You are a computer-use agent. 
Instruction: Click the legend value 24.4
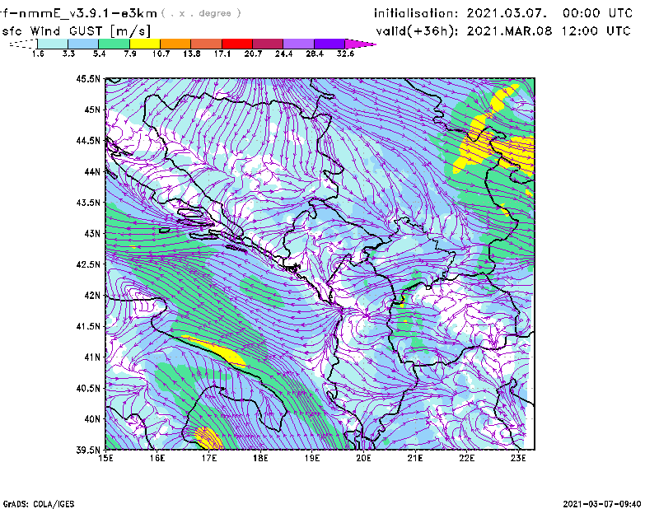pyautogui.click(x=283, y=54)
